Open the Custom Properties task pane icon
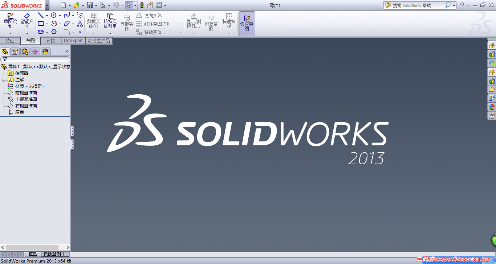Viewport: 496px width, 264px height. pos(492,116)
